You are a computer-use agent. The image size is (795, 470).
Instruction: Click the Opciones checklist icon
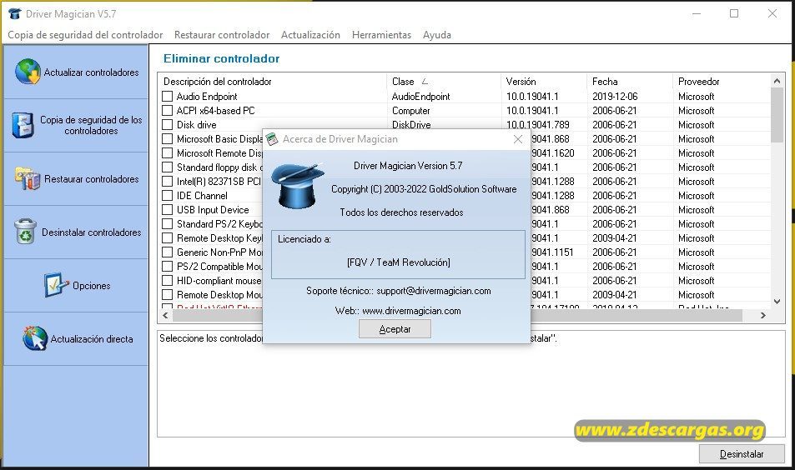(56, 285)
